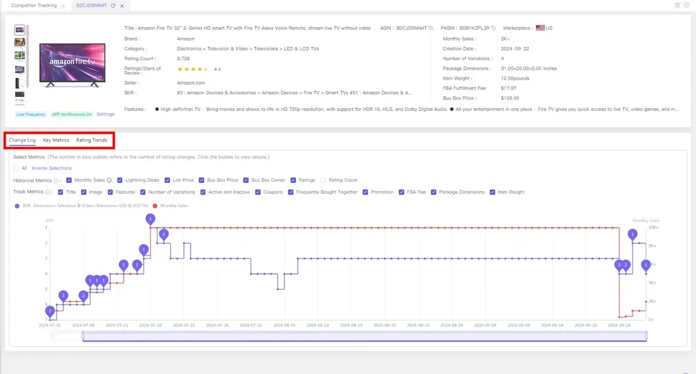This screenshot has width=696, height=374.
Task: Click the Amazon.com seller name
Action: click(191, 83)
